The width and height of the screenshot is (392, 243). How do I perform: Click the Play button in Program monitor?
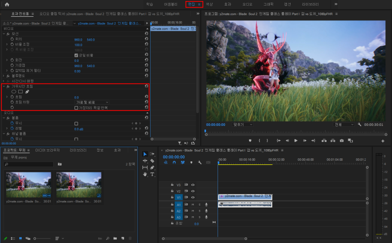click(x=296, y=141)
